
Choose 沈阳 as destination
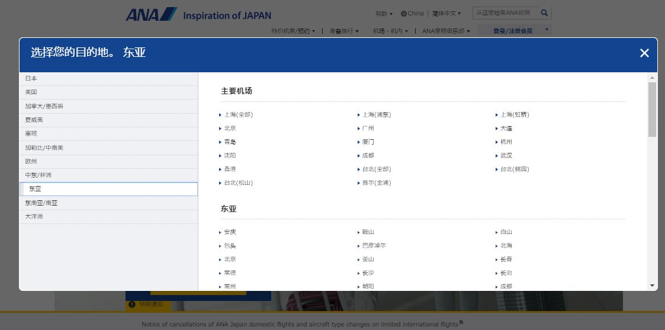(230, 156)
